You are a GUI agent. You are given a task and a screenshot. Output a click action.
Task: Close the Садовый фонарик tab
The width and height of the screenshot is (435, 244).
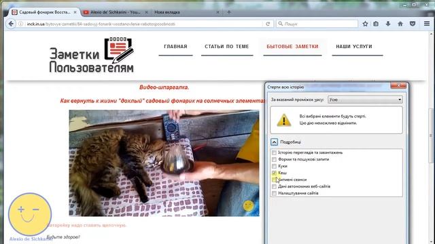tap(75, 12)
